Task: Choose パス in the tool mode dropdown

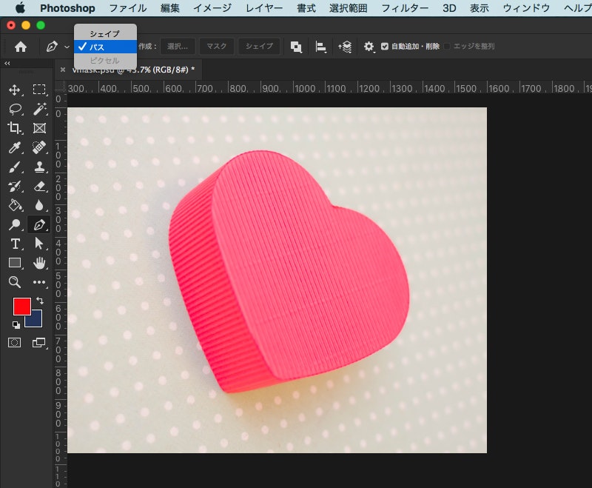Action: pos(105,47)
